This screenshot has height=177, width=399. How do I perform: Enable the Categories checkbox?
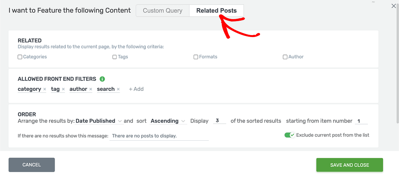click(x=20, y=57)
